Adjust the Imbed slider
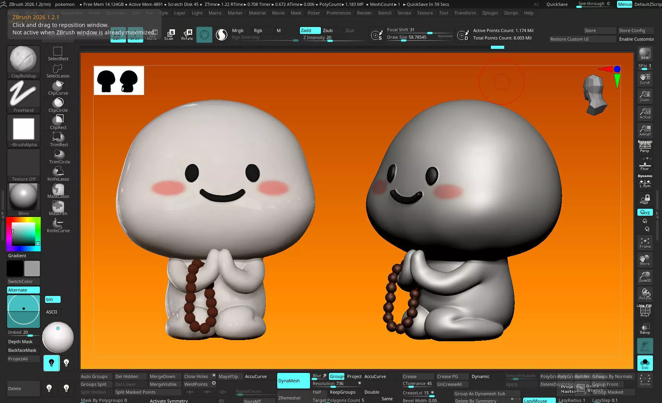 (23, 333)
